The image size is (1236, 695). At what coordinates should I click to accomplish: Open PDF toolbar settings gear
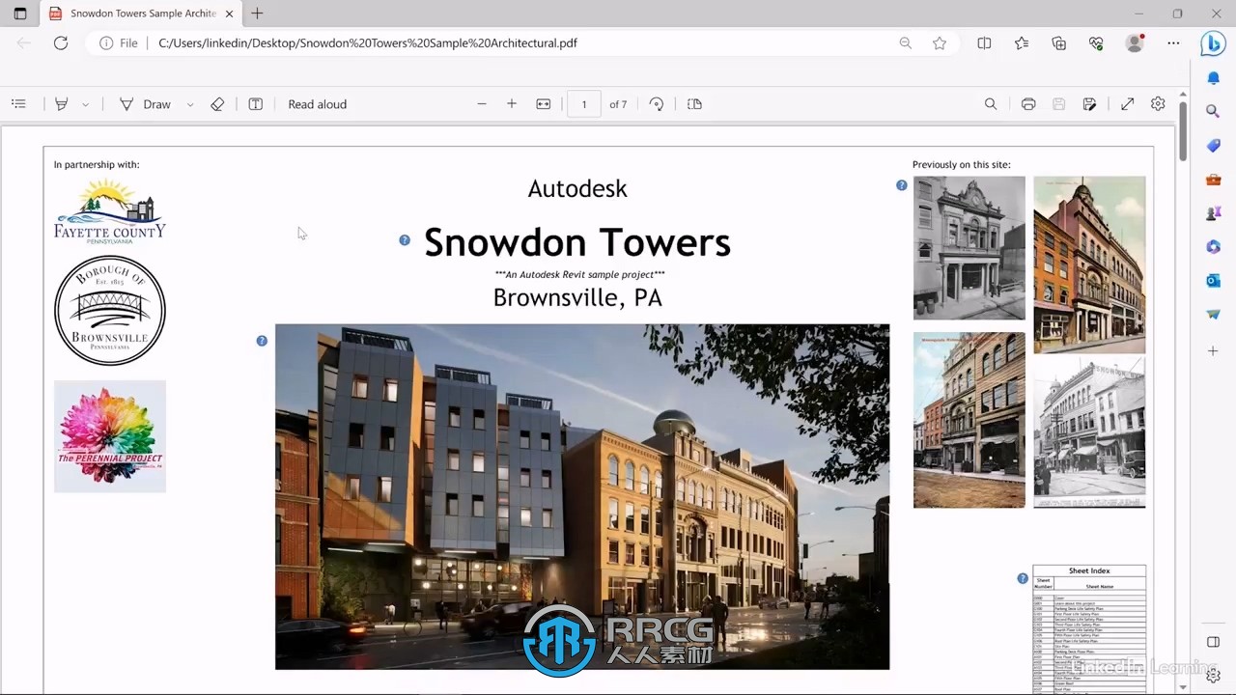point(1158,104)
